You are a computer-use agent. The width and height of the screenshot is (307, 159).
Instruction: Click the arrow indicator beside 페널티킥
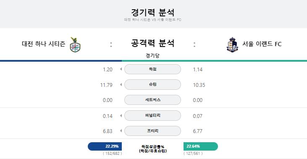pos(121,116)
